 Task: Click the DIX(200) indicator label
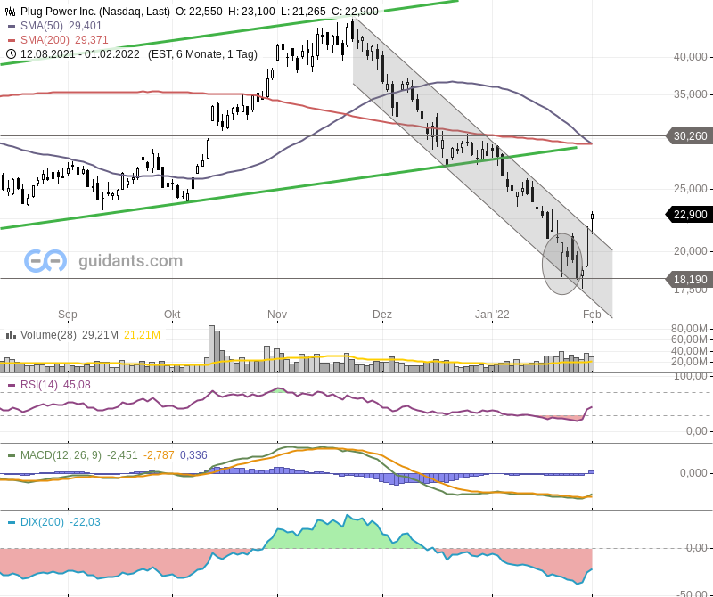click(x=42, y=522)
